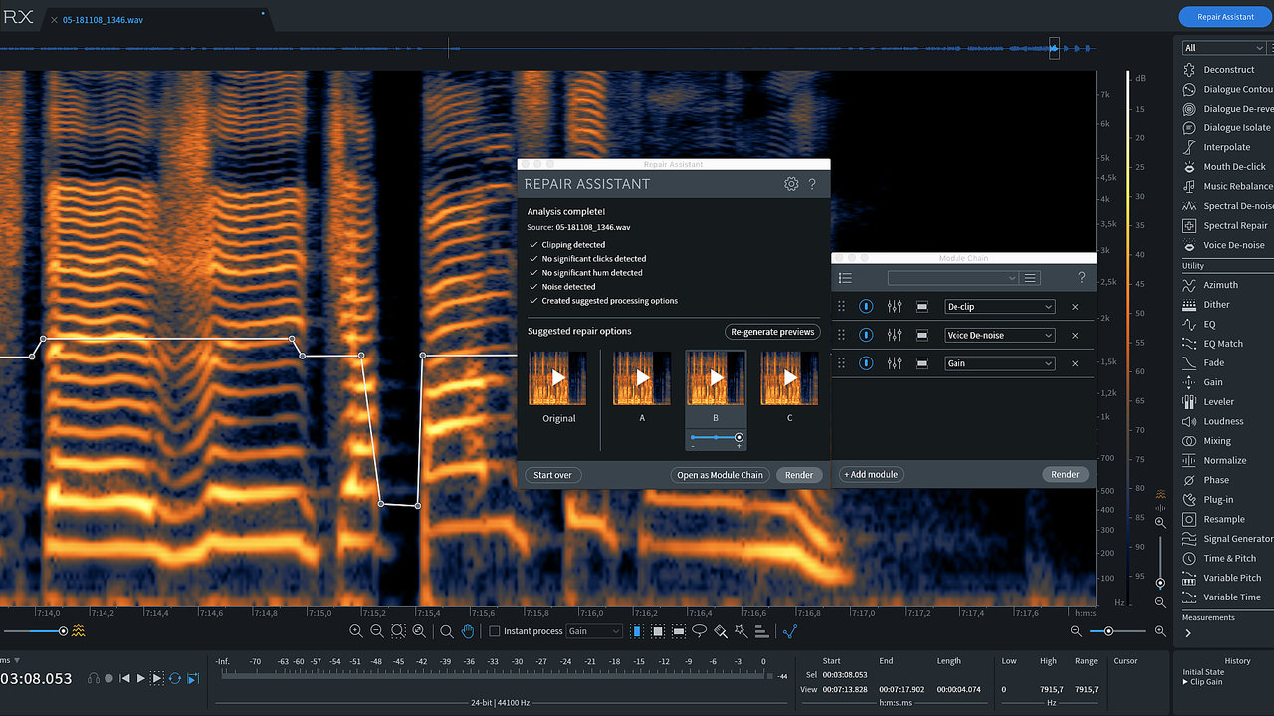Select the brush selection tool
The height and width of the screenshot is (716, 1274).
[721, 631]
